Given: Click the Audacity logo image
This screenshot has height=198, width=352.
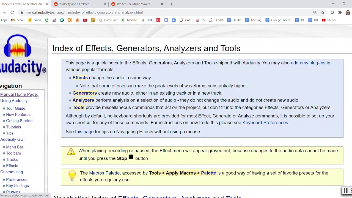Looking at the screenshot, I should 23,54.
